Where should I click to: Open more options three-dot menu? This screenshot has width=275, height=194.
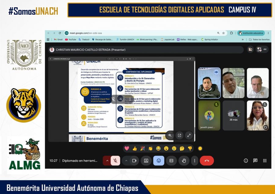click(x=195, y=161)
